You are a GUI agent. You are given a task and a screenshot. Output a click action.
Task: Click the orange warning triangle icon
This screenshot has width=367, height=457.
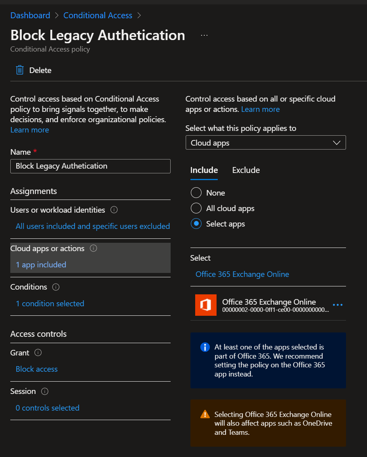(205, 414)
